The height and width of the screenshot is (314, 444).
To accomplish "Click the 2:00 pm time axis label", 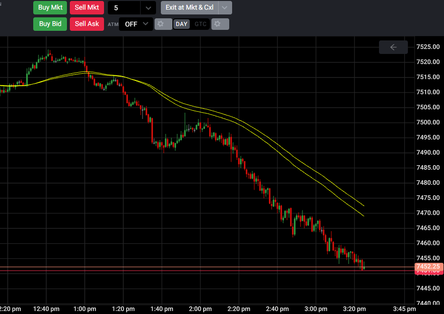I will click(x=200, y=309).
